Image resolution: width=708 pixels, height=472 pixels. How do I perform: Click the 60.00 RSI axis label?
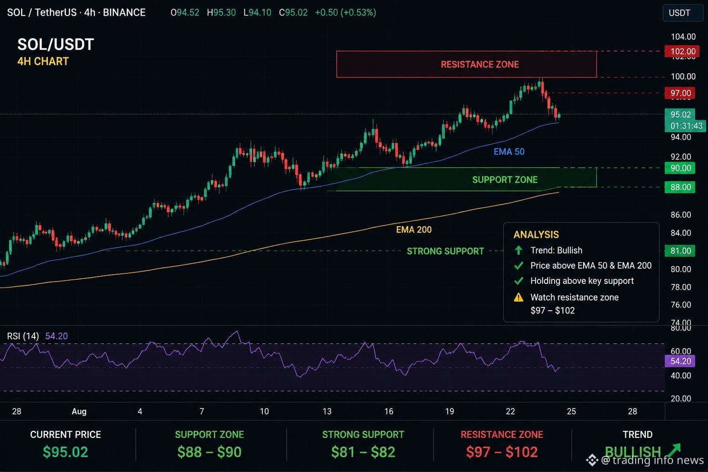(681, 351)
